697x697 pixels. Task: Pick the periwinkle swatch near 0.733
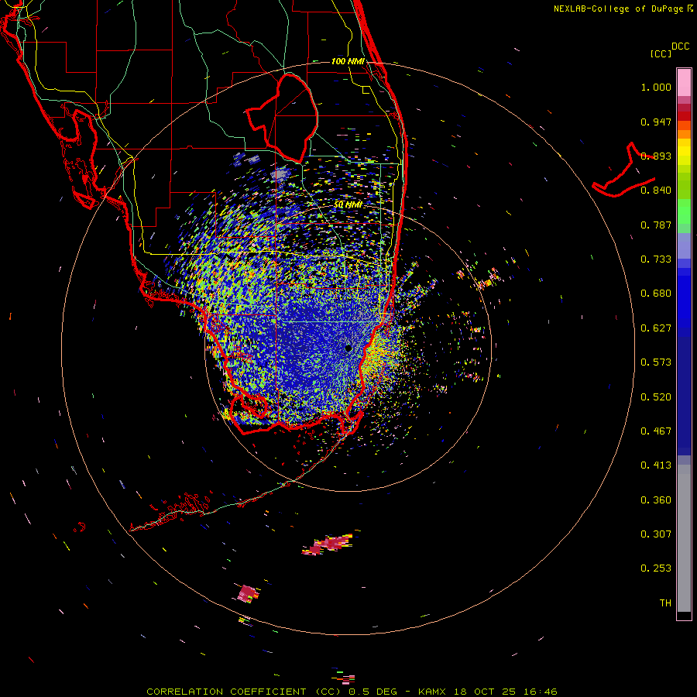684,246
